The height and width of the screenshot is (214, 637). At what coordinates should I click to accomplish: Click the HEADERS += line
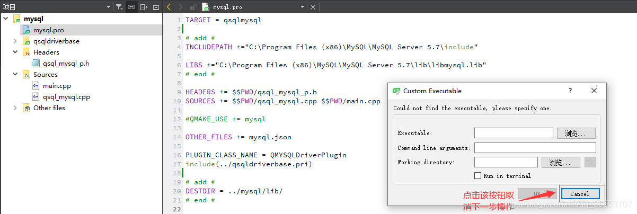point(251,92)
